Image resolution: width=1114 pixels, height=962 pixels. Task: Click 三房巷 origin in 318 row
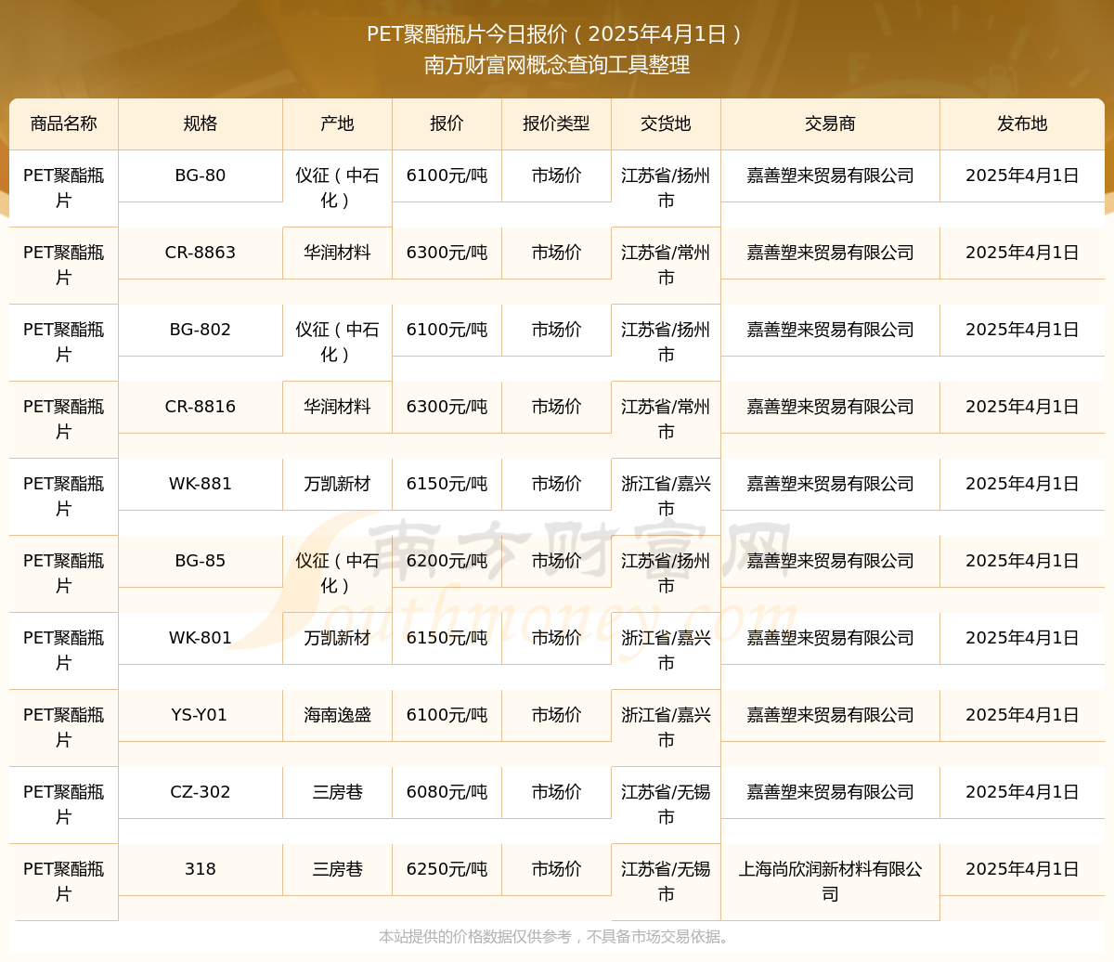click(337, 869)
